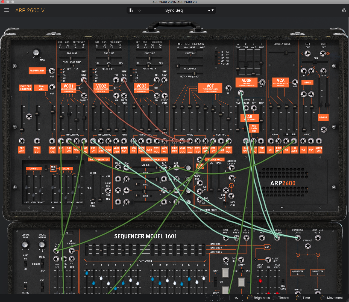Select next preset with down arrow

tap(213, 10)
